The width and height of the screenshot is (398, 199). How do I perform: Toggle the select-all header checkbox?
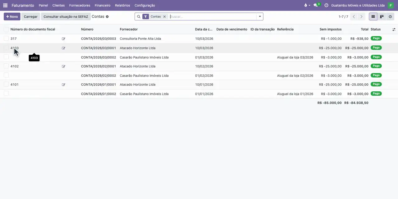click(x=6, y=29)
